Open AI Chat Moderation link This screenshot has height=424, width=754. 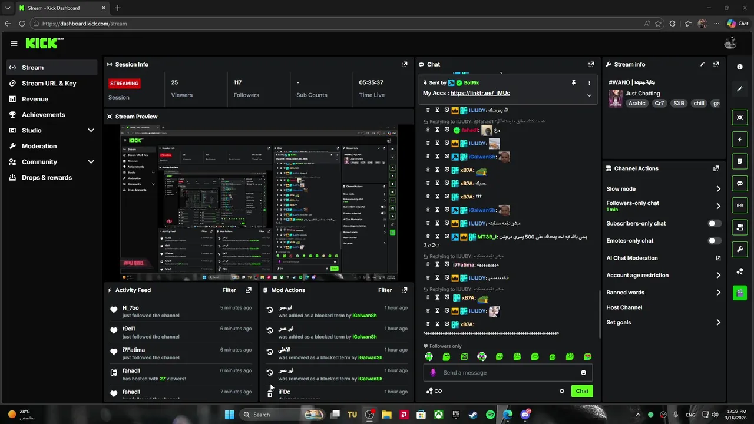click(664, 258)
